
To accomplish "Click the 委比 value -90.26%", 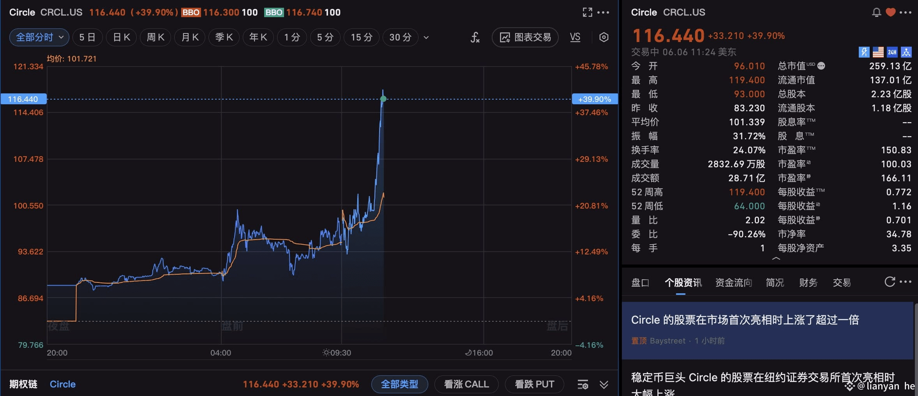I will click(747, 234).
